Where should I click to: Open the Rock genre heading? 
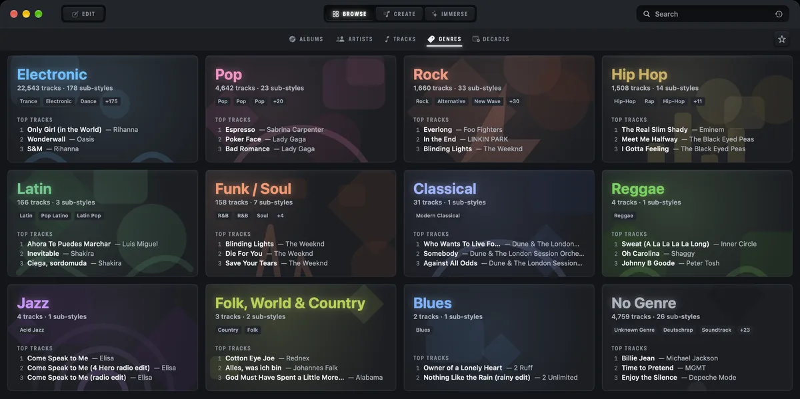tap(431, 75)
